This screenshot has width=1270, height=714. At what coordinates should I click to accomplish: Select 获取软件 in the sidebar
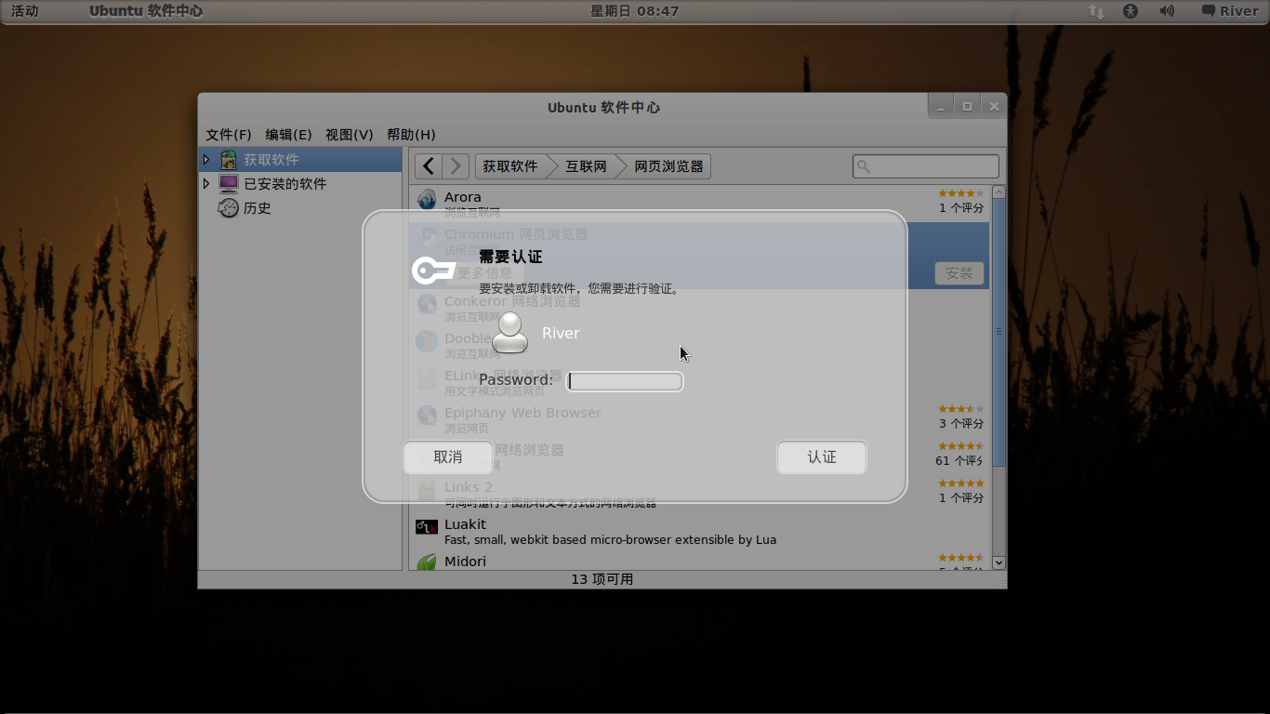pyautogui.click(x=301, y=160)
